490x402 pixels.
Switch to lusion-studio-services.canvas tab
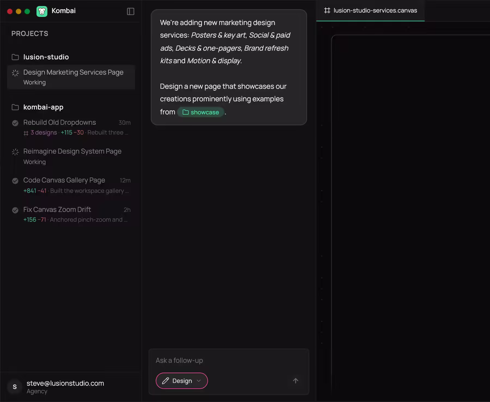point(370,11)
